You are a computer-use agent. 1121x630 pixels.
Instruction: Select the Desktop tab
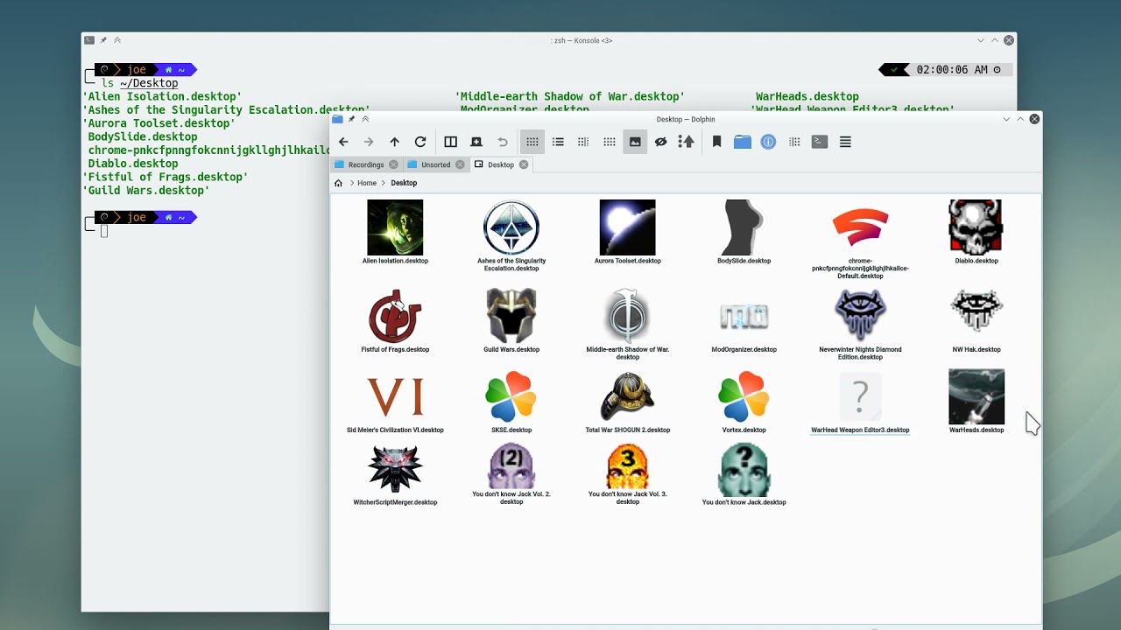pos(501,164)
